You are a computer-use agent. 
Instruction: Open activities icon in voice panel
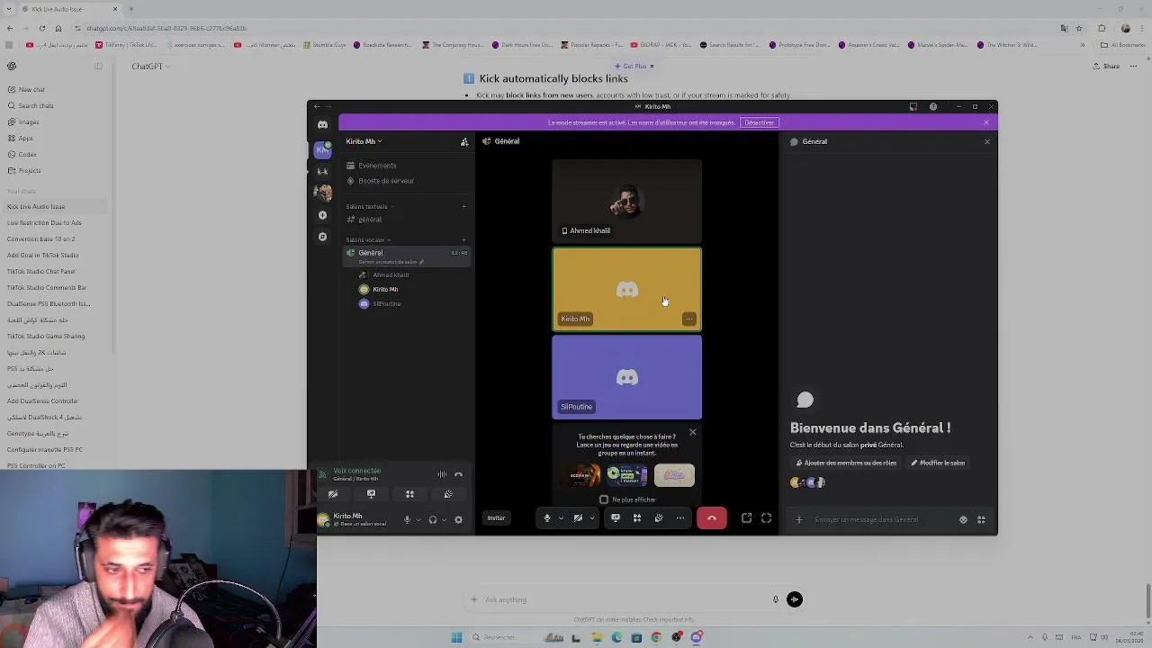coord(409,494)
